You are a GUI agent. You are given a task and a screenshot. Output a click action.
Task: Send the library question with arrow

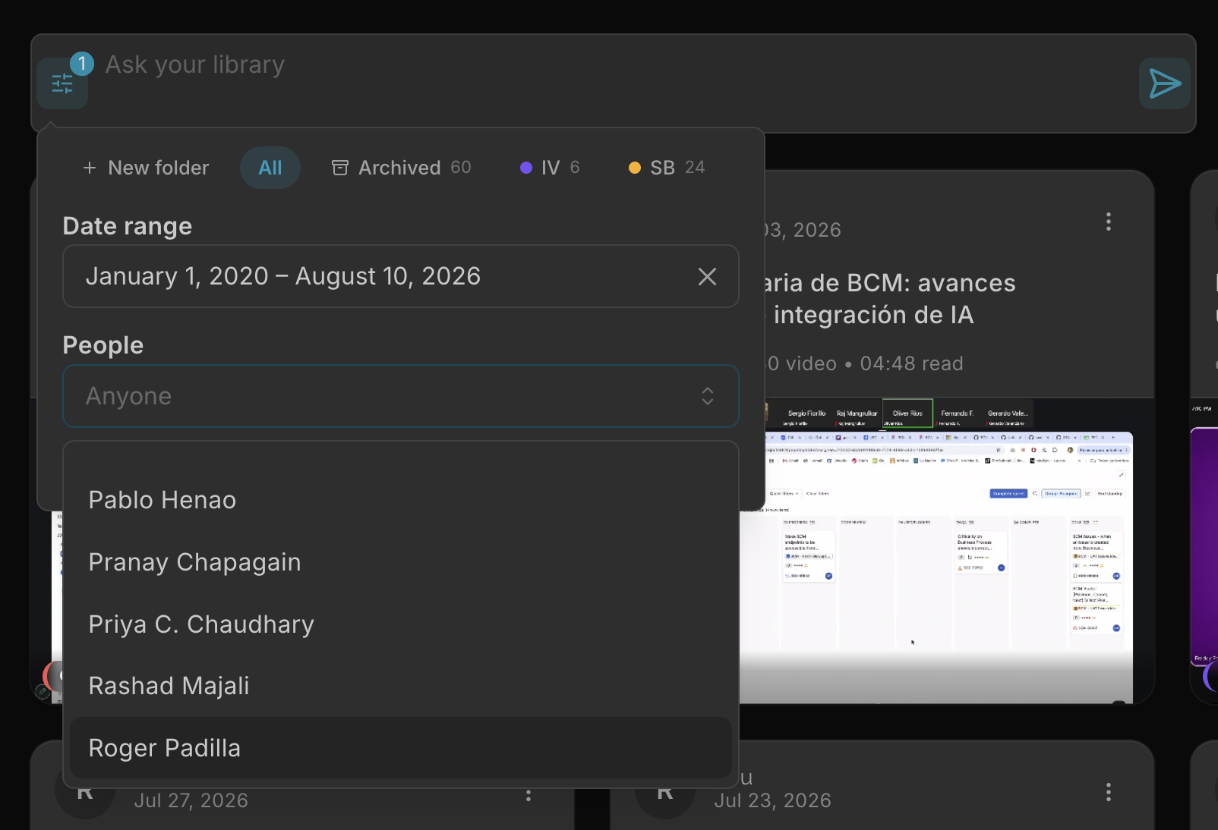click(x=1164, y=83)
